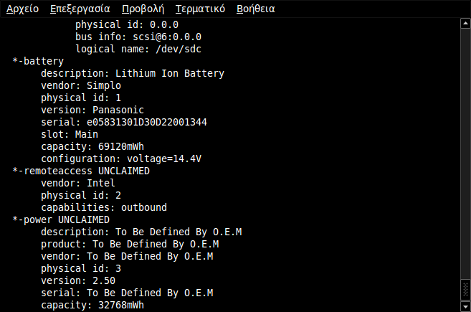Open the Βοήθεια menu
471x312 pixels.
(256, 9)
